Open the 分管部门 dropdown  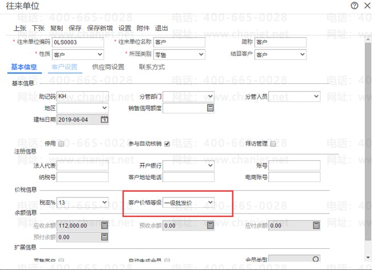pyautogui.click(x=210, y=96)
